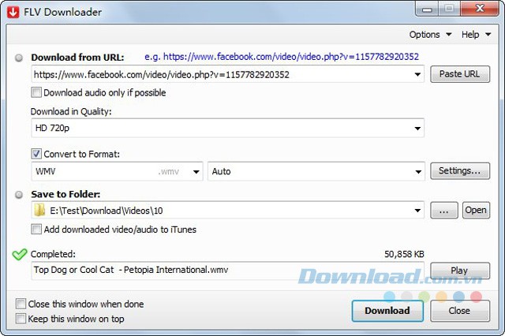The width and height of the screenshot is (505, 336).
Task: Enable Download audio only if possible
Action: tap(36, 92)
